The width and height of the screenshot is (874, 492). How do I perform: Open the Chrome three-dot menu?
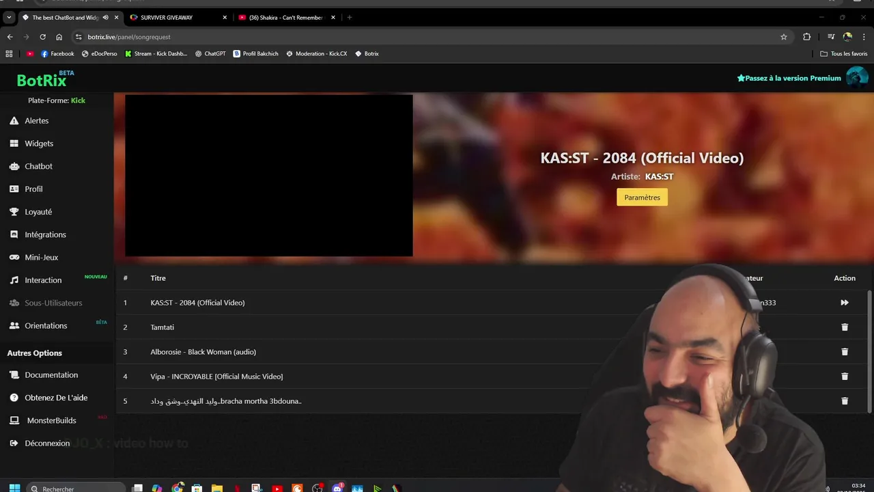click(x=864, y=37)
